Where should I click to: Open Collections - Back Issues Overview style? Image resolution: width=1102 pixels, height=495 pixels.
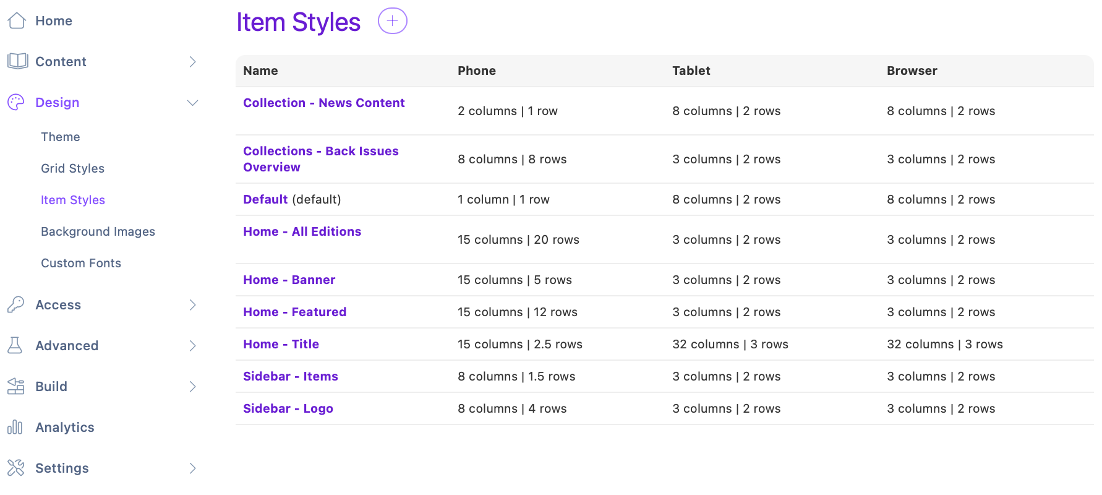pyautogui.click(x=321, y=159)
